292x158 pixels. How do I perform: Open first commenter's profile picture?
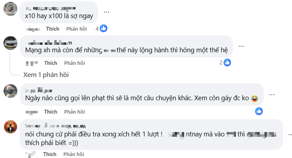[x=10, y=8]
